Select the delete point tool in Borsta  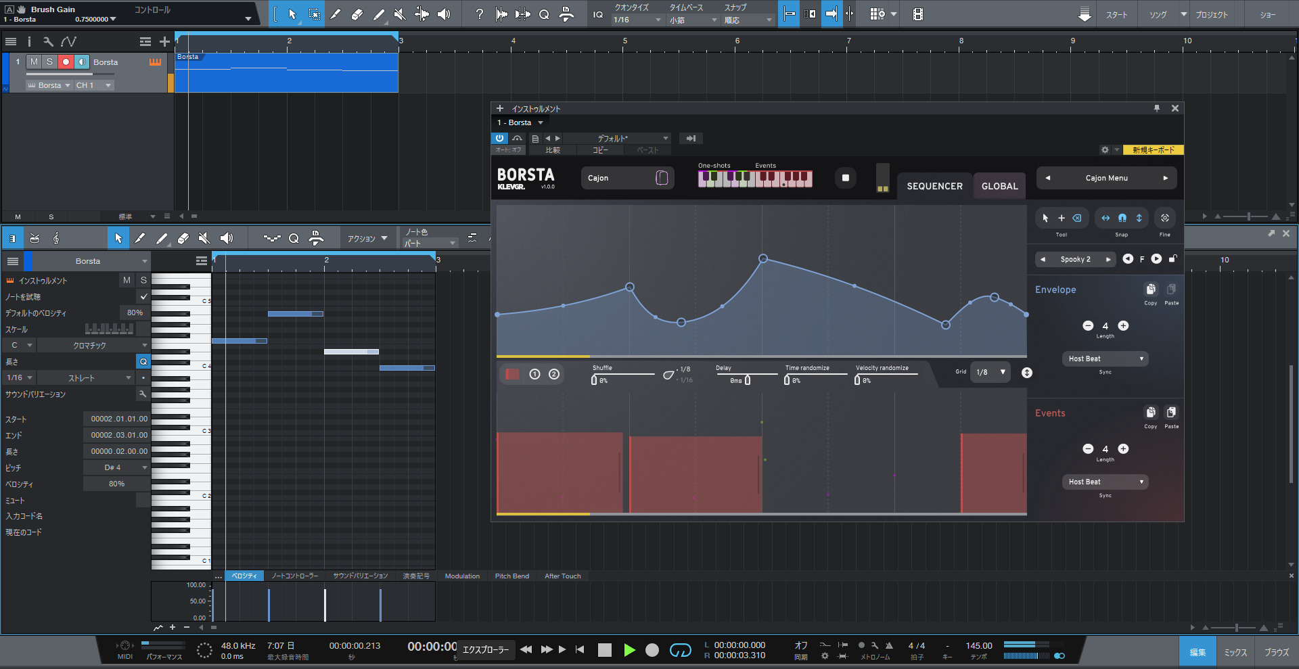pyautogui.click(x=1077, y=218)
